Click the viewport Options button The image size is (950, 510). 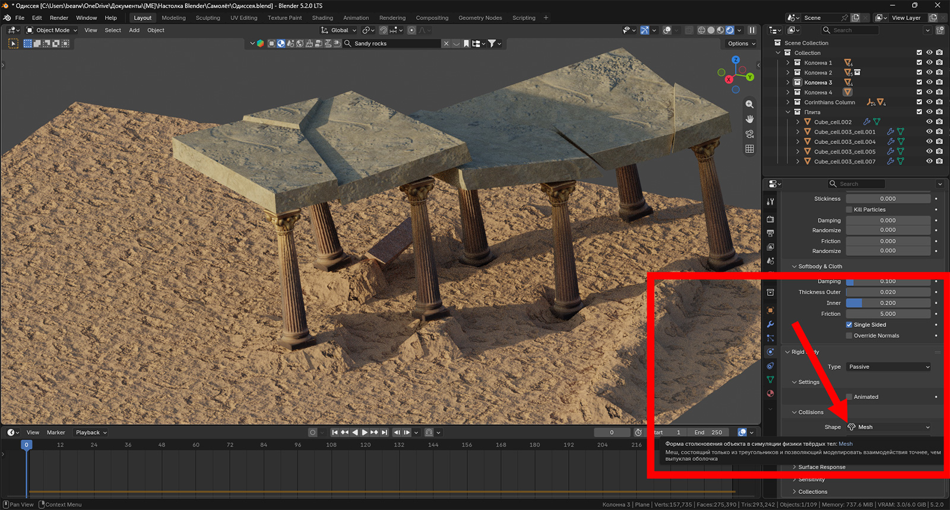741,43
